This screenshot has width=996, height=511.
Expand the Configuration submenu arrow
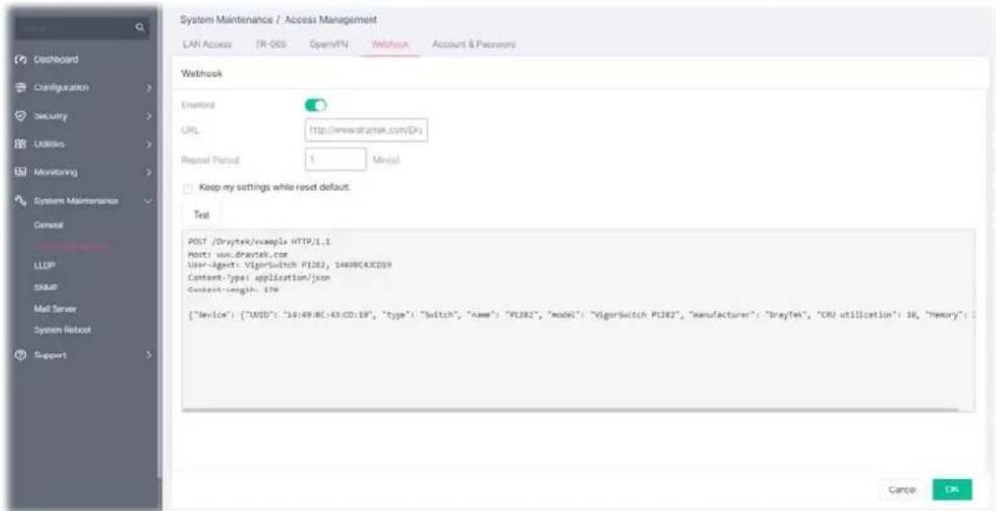[148, 88]
